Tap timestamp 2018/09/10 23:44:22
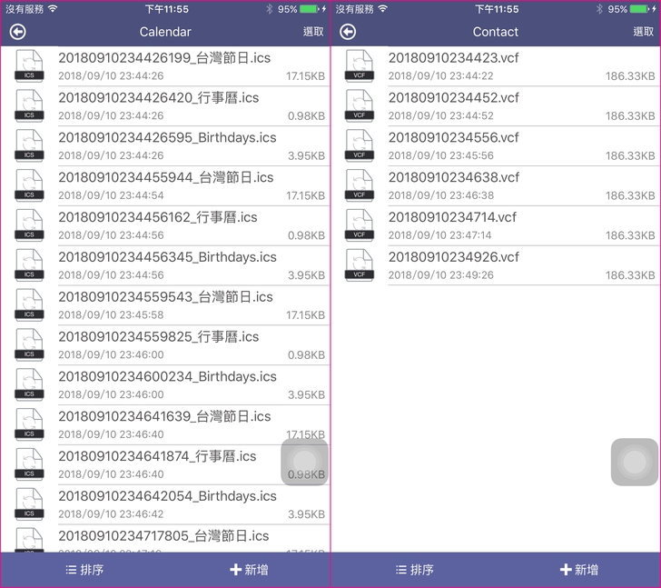The height and width of the screenshot is (588, 661). click(440, 76)
